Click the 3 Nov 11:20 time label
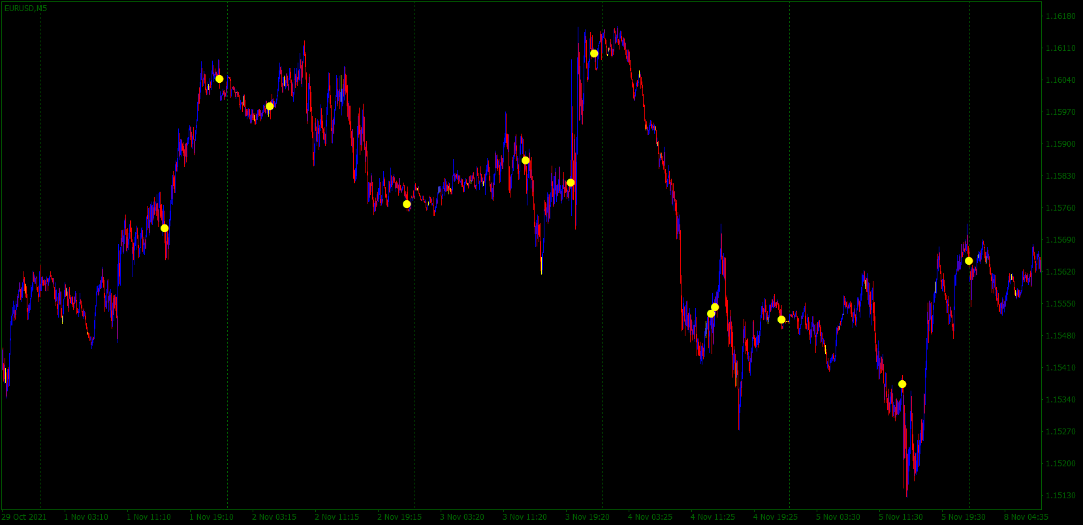The width and height of the screenshot is (1083, 525). click(525, 517)
